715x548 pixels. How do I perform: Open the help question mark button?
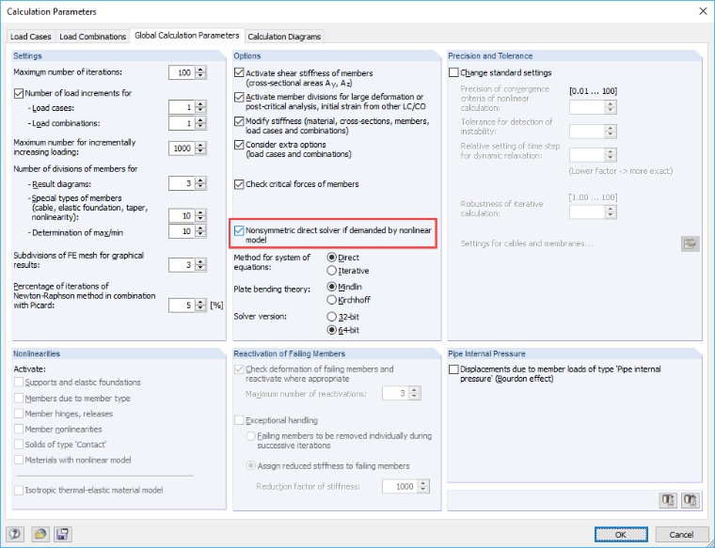[x=15, y=534]
